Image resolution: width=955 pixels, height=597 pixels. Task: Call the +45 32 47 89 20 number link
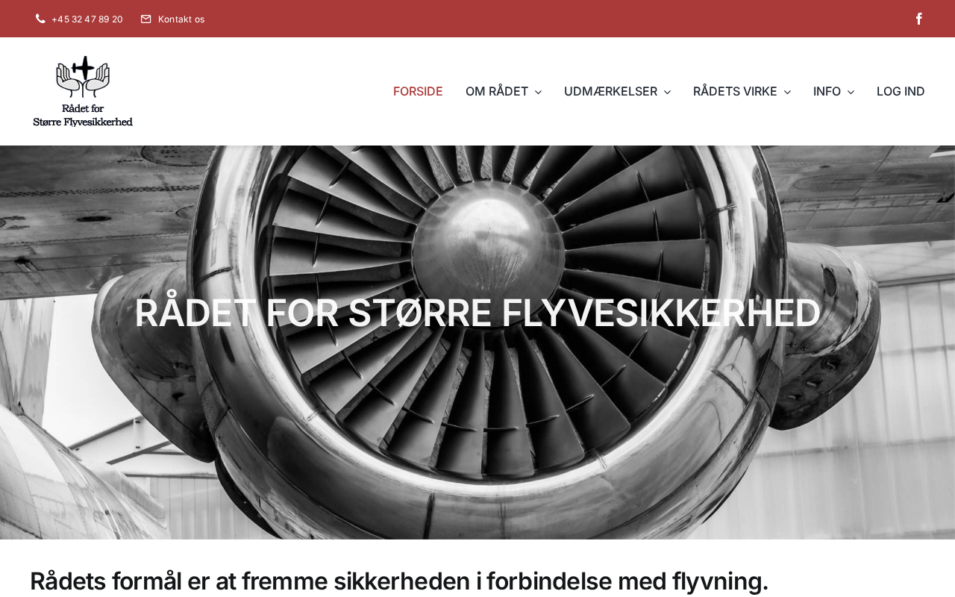point(87,19)
